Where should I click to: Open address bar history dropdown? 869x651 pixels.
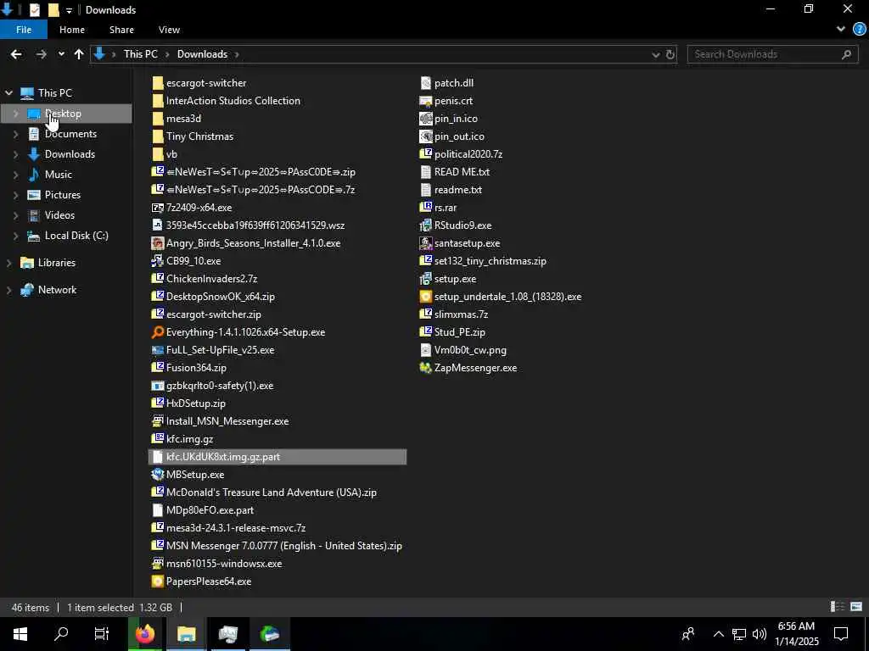[656, 54]
